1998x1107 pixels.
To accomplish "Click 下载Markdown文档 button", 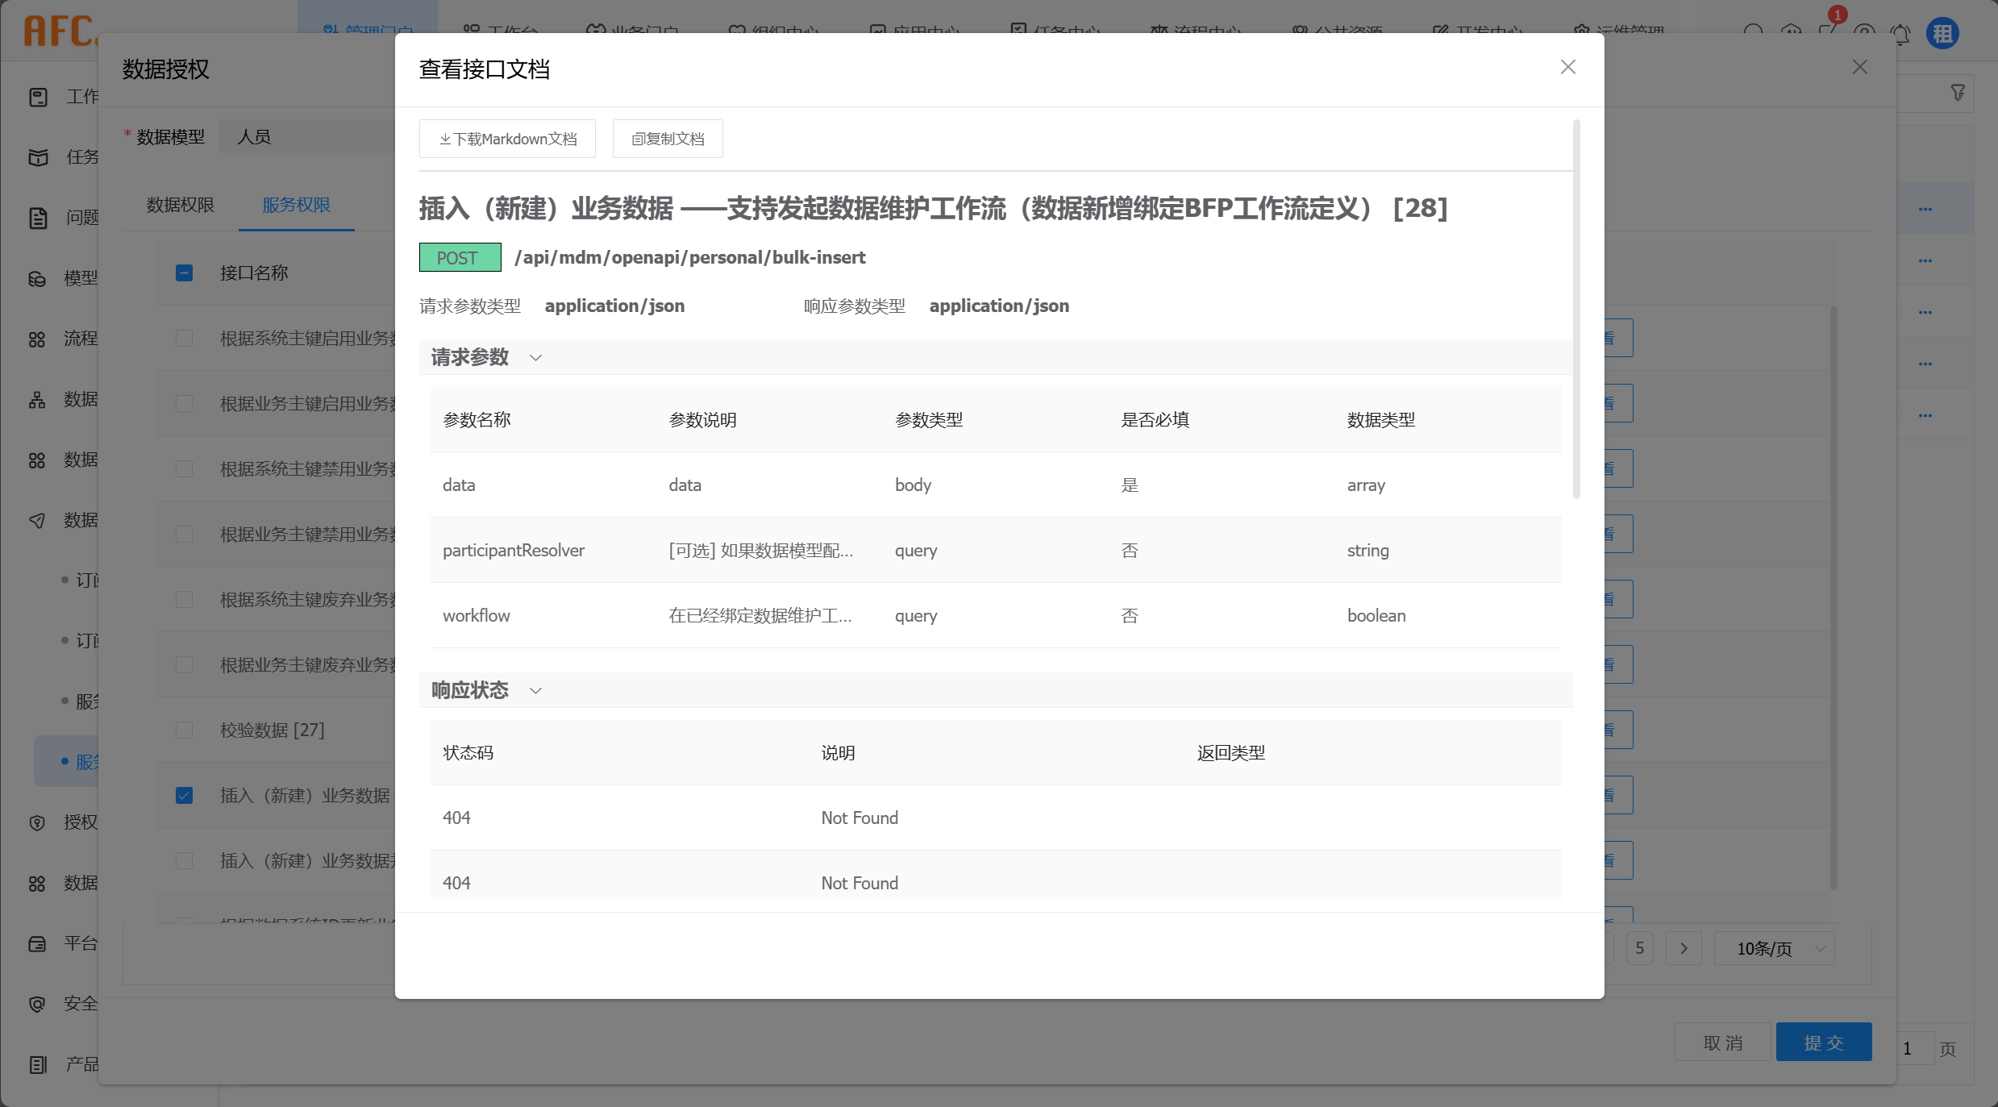I will 507,139.
